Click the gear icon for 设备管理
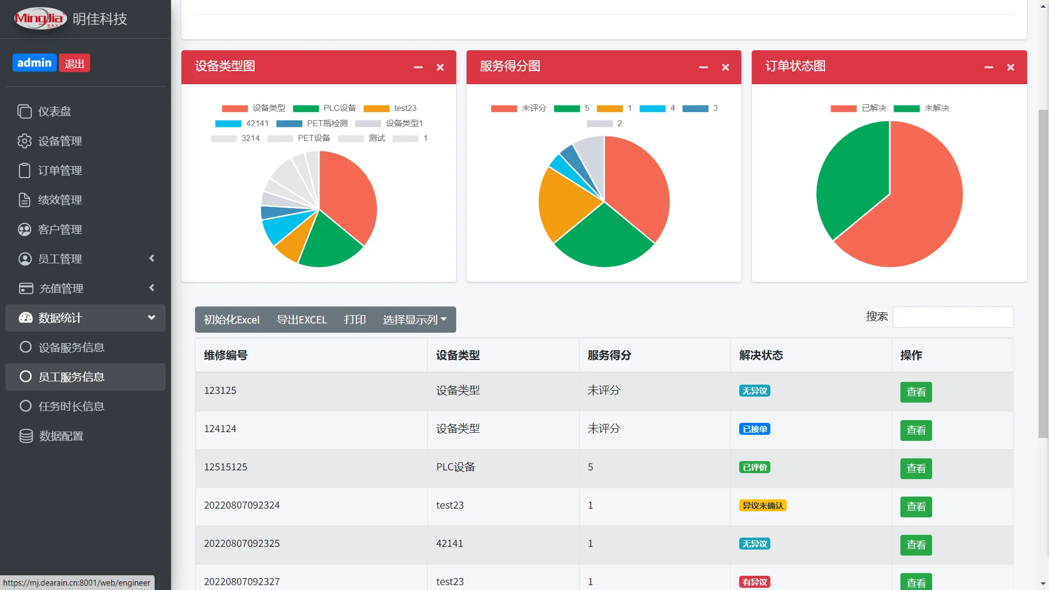 (25, 141)
